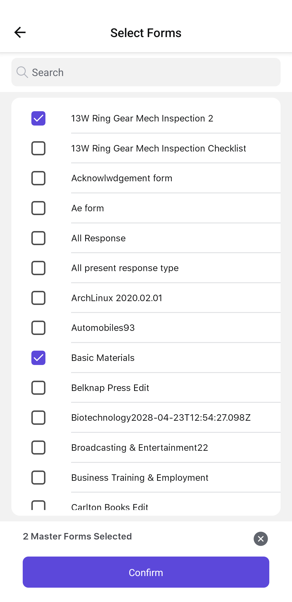Image resolution: width=292 pixels, height=602 pixels.
Task: Tap the Carlton Books Edit row
Action: click(110, 506)
